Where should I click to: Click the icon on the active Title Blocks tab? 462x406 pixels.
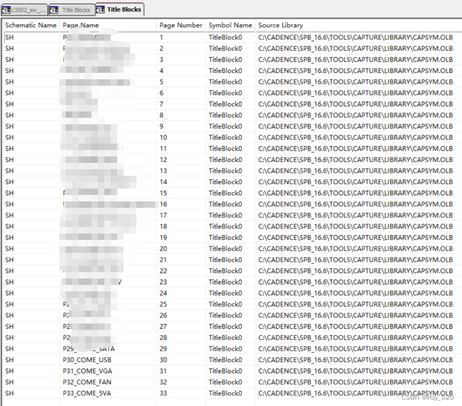[x=101, y=9]
